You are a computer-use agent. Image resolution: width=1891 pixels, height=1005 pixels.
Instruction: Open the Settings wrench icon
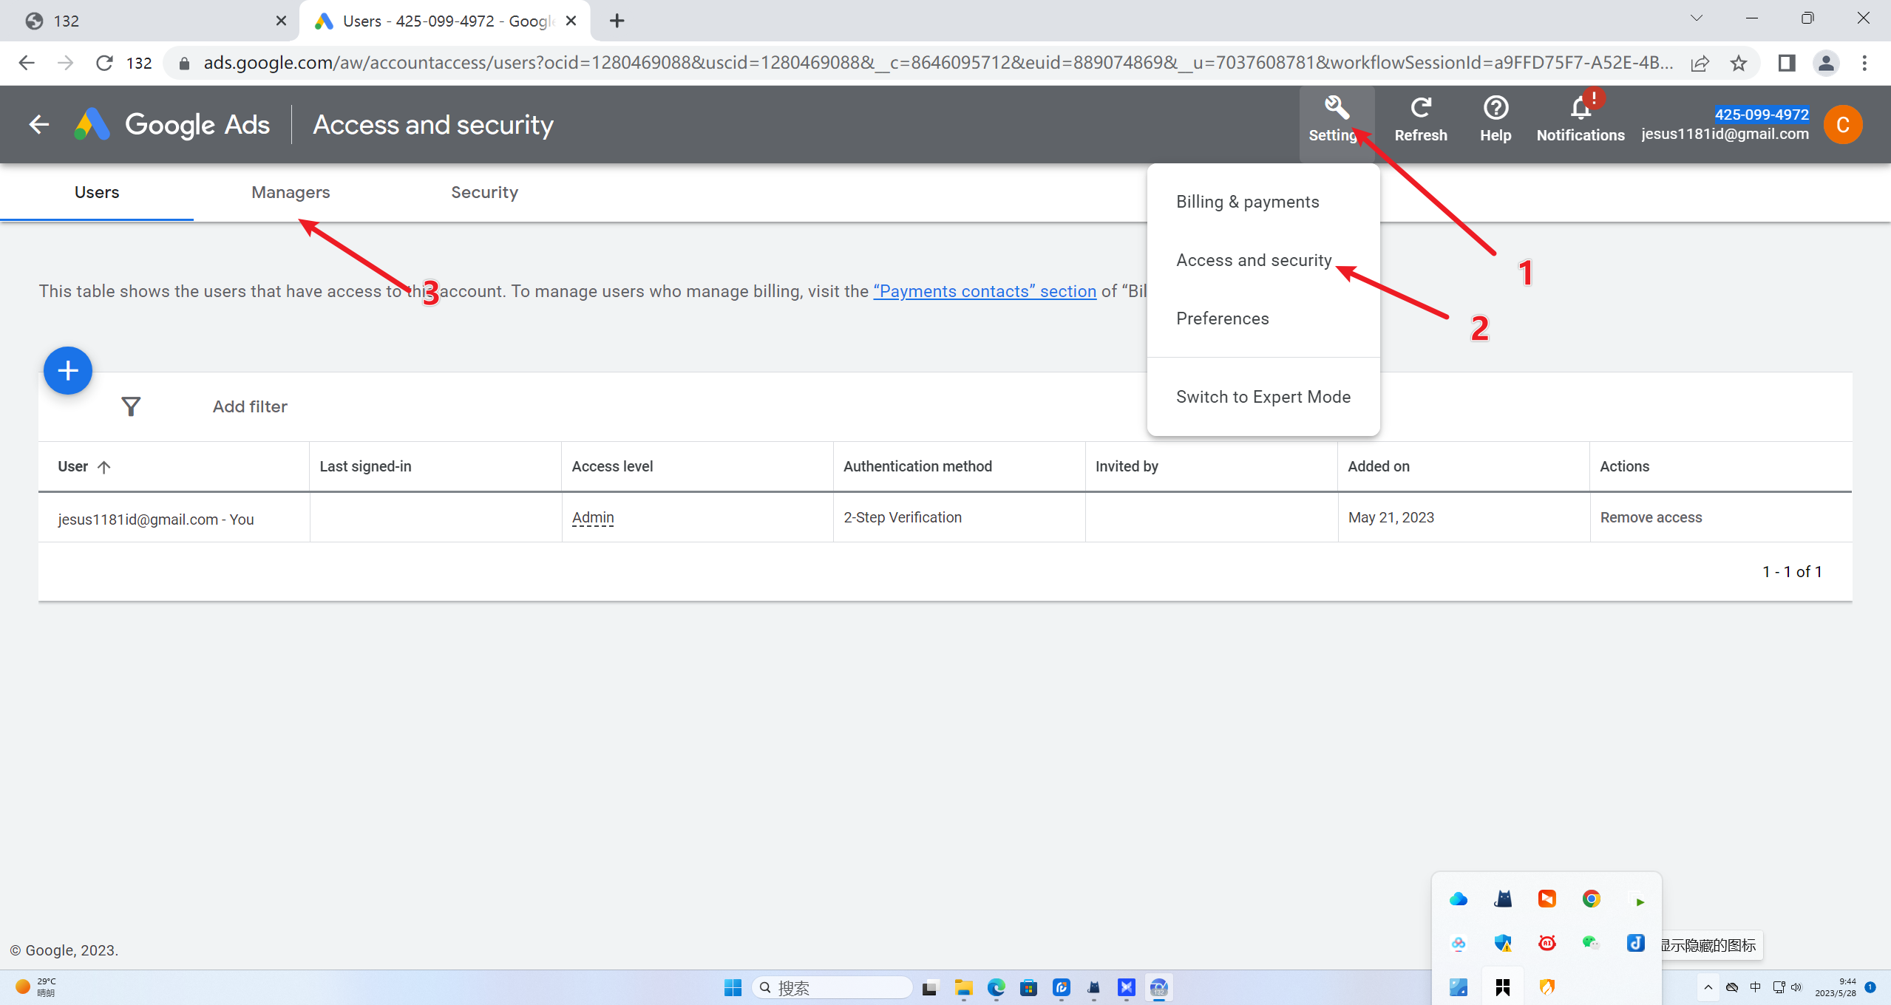1336,109
